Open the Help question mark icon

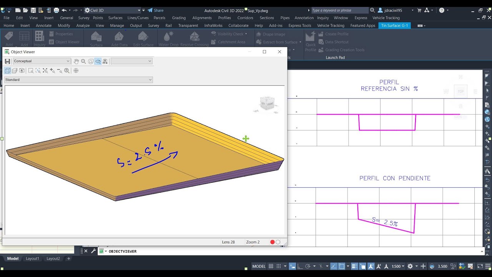(x=442, y=10)
